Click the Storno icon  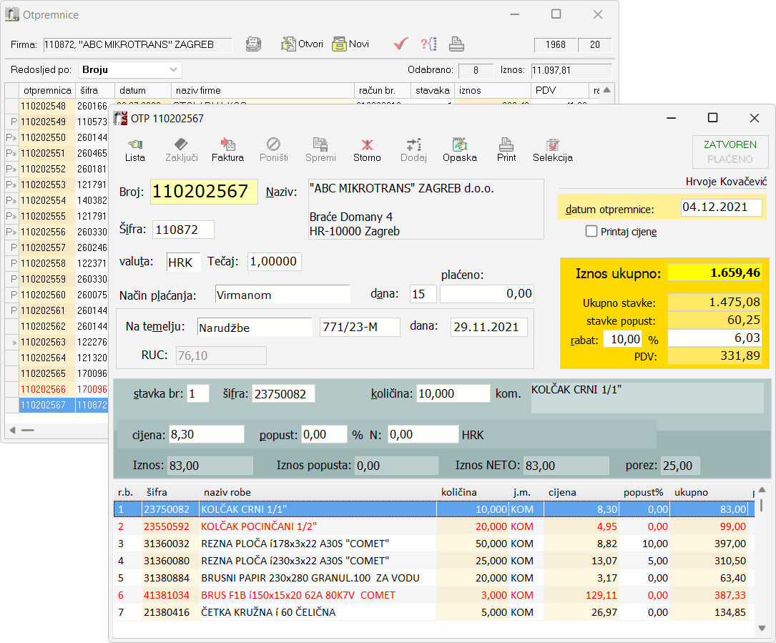coord(367,149)
